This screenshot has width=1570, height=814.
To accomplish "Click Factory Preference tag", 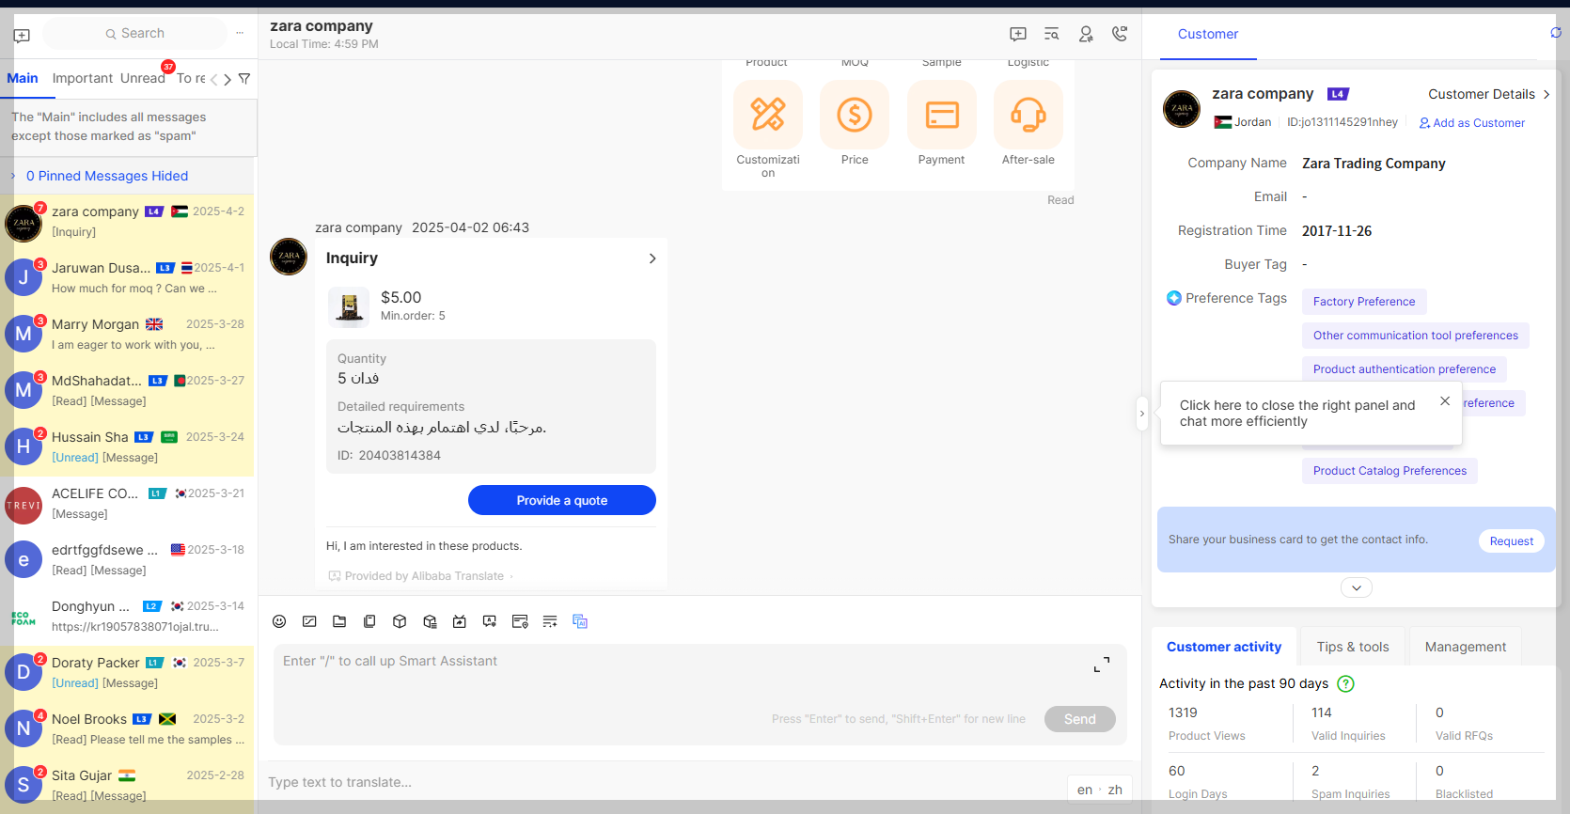I will (1364, 302).
